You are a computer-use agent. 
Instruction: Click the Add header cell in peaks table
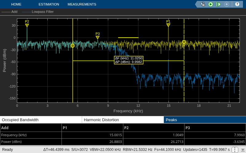(31, 128)
